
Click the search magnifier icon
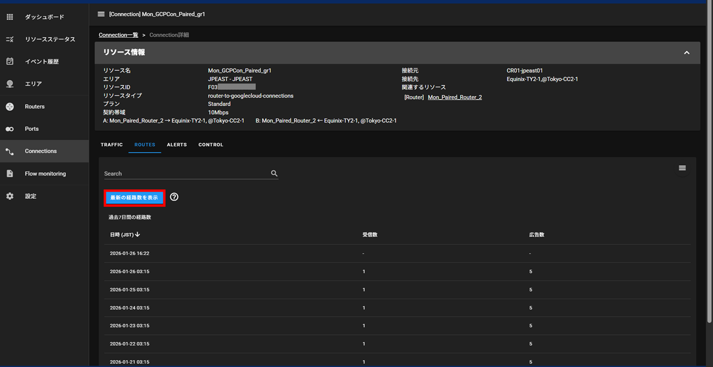pyautogui.click(x=274, y=174)
